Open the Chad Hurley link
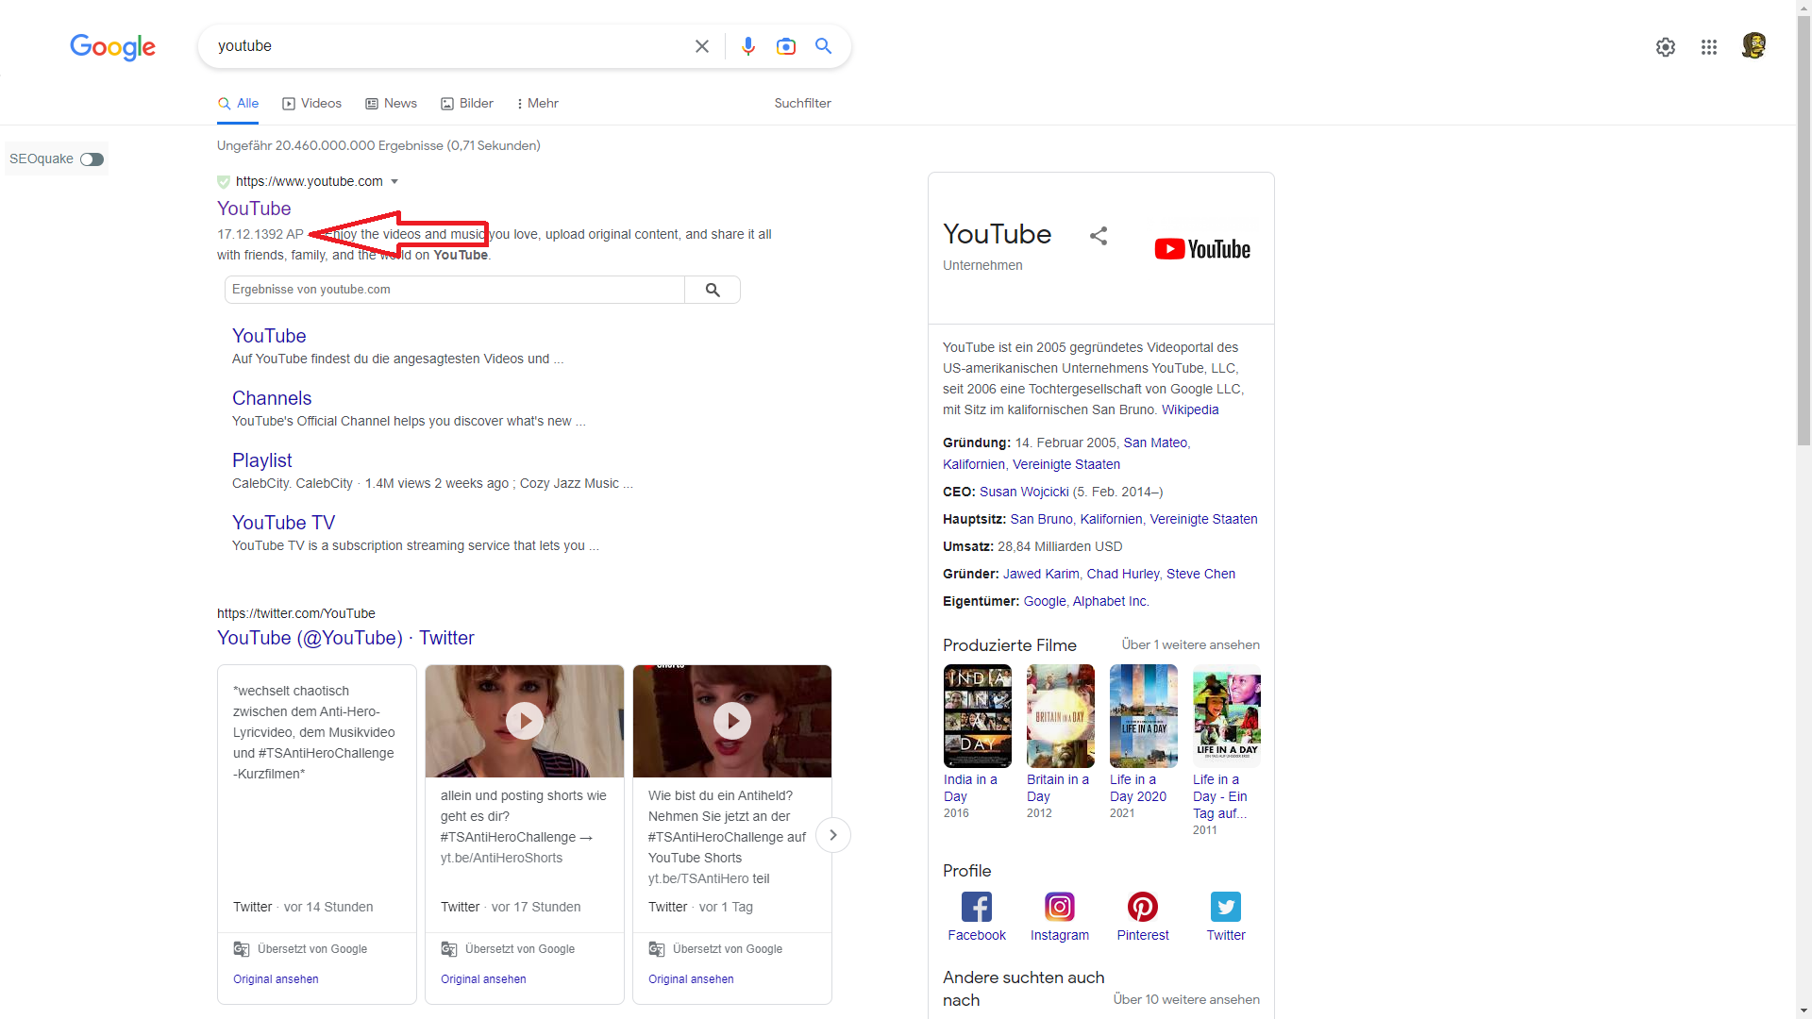This screenshot has height=1019, width=1812. coord(1123,575)
